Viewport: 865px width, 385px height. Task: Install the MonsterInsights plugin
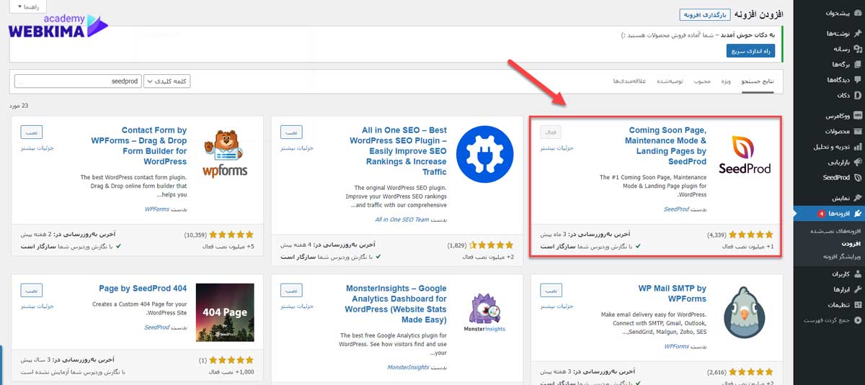pyautogui.click(x=291, y=291)
